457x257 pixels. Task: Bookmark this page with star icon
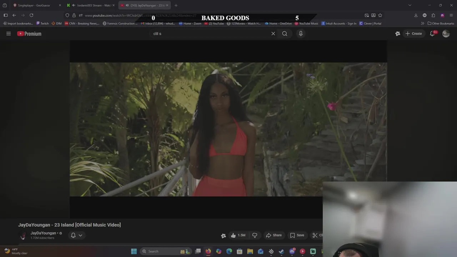pyautogui.click(x=380, y=15)
